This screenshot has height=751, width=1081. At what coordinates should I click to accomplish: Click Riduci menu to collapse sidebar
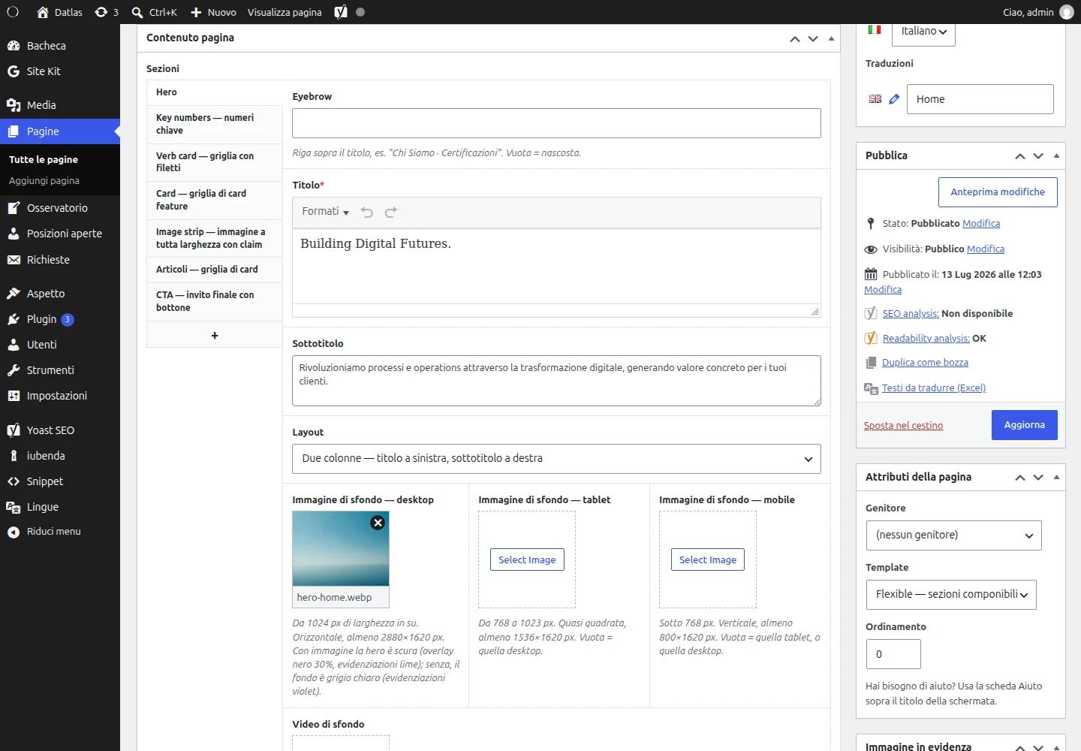point(53,532)
